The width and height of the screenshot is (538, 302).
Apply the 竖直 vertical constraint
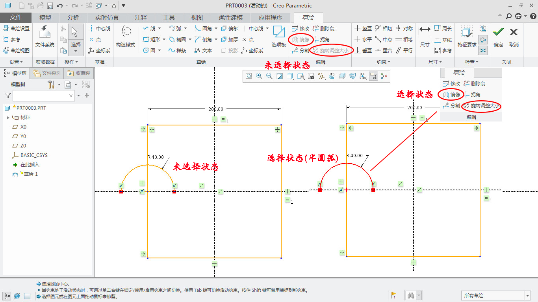click(x=363, y=28)
